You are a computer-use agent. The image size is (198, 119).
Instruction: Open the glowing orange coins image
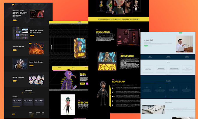(x=36, y=49)
